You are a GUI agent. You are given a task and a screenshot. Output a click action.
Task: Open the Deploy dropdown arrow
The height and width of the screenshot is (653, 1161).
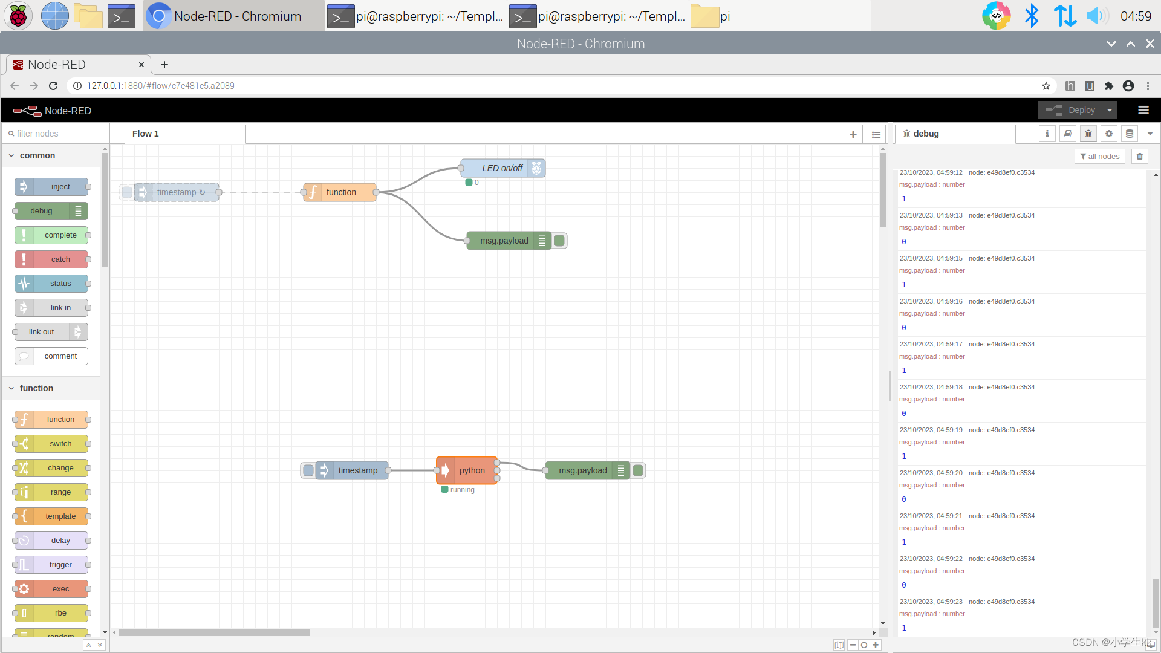pyautogui.click(x=1110, y=110)
